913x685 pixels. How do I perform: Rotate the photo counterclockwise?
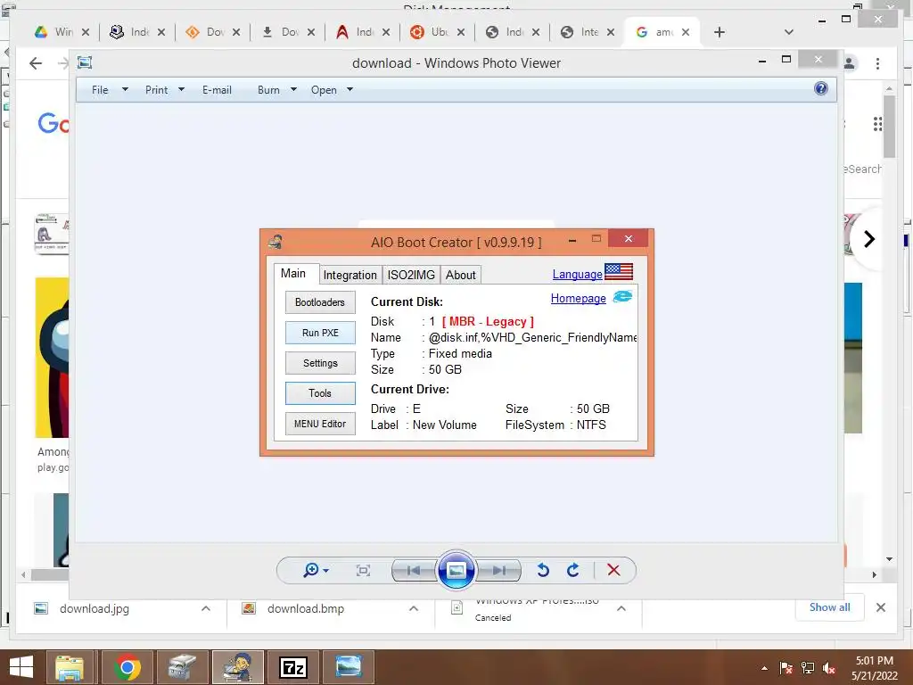(543, 570)
